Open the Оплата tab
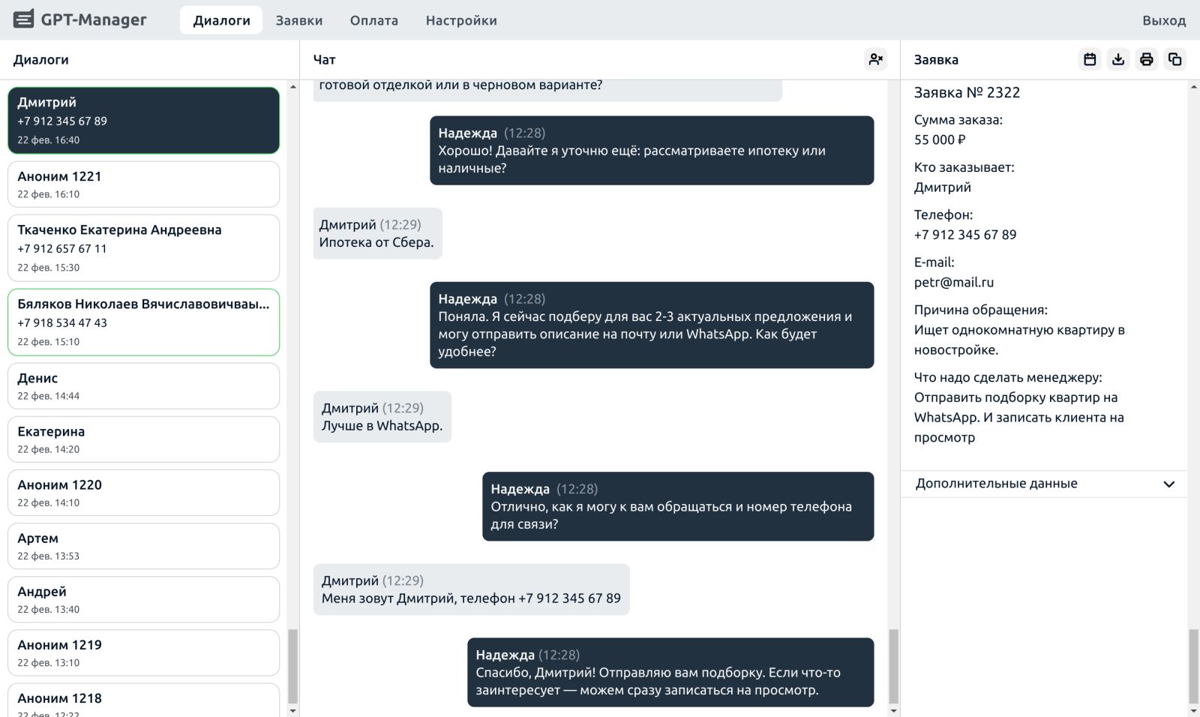1200x717 pixels. coord(373,20)
